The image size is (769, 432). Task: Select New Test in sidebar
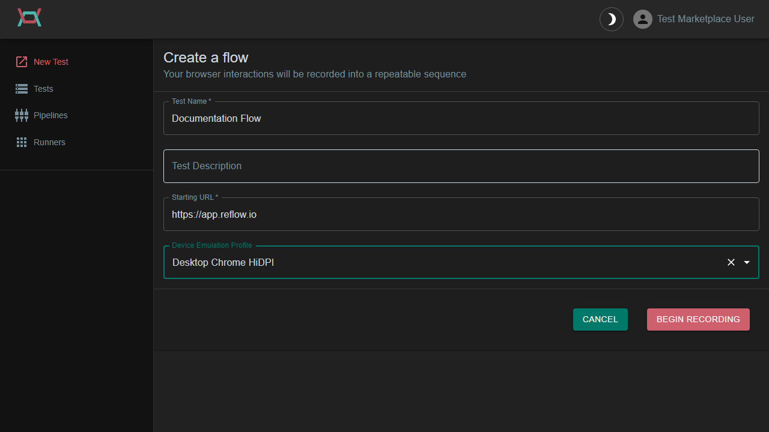coord(51,62)
